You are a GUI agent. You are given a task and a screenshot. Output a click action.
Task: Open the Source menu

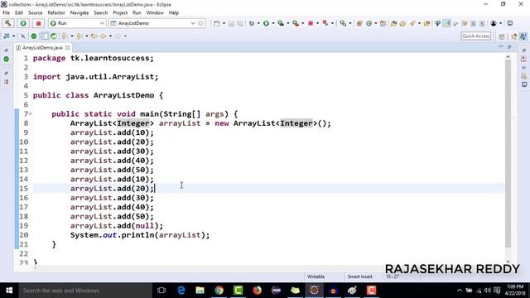(35, 13)
